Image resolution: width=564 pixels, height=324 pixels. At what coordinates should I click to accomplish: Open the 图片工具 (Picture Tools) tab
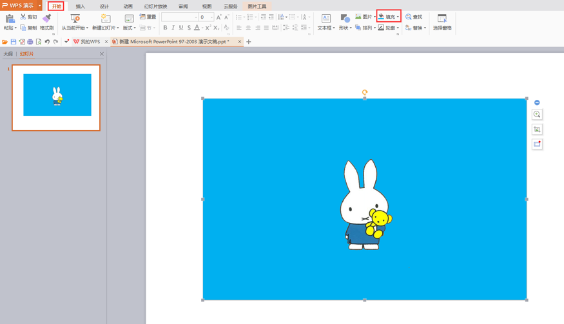click(x=257, y=6)
